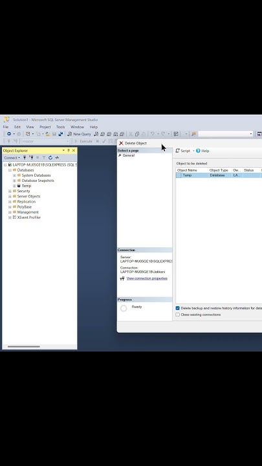Click the Cut scissors toolbar icon
This screenshot has width=262, height=466.
point(131,134)
